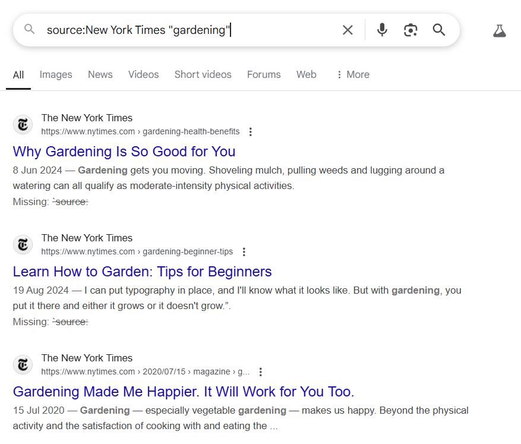
Task: Select the Short videos tab
Action: tap(203, 74)
